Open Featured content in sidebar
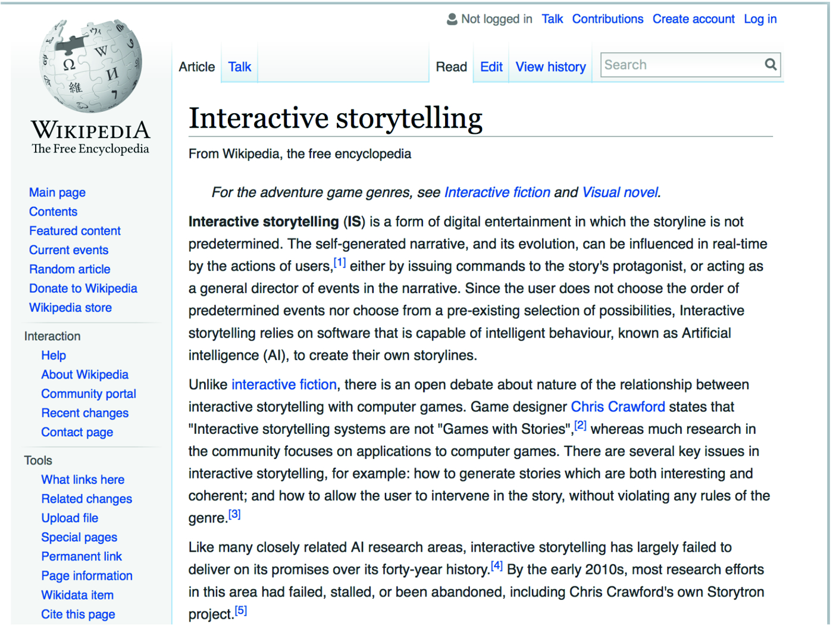Image resolution: width=833 pixels, height=625 pixels. coord(75,230)
